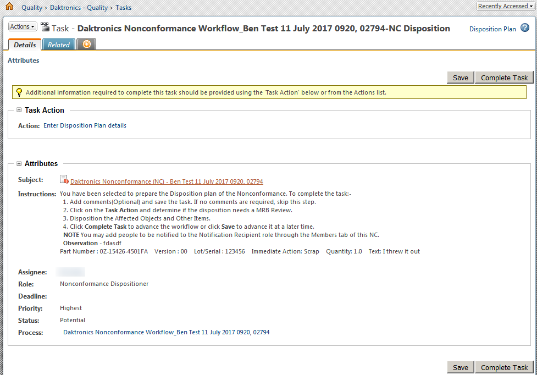The height and width of the screenshot is (375, 537).
Task: Open the Tasks breadcrumb link
Action: [123, 8]
